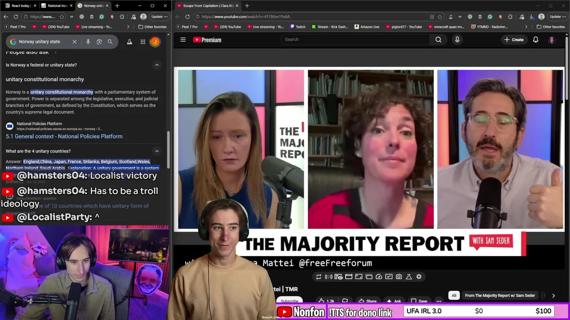Viewport: 570px width, 320px height.
Task: Expand hidden favorites chevron in left browser
Action: (128, 27)
